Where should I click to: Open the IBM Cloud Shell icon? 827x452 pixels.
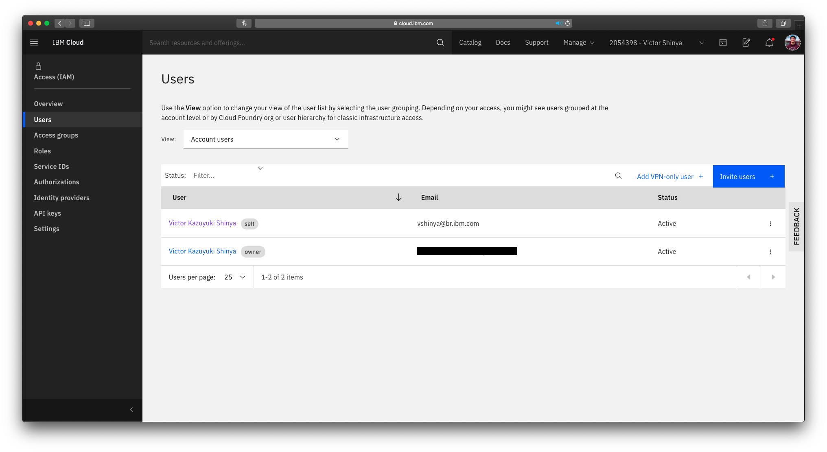tap(723, 43)
